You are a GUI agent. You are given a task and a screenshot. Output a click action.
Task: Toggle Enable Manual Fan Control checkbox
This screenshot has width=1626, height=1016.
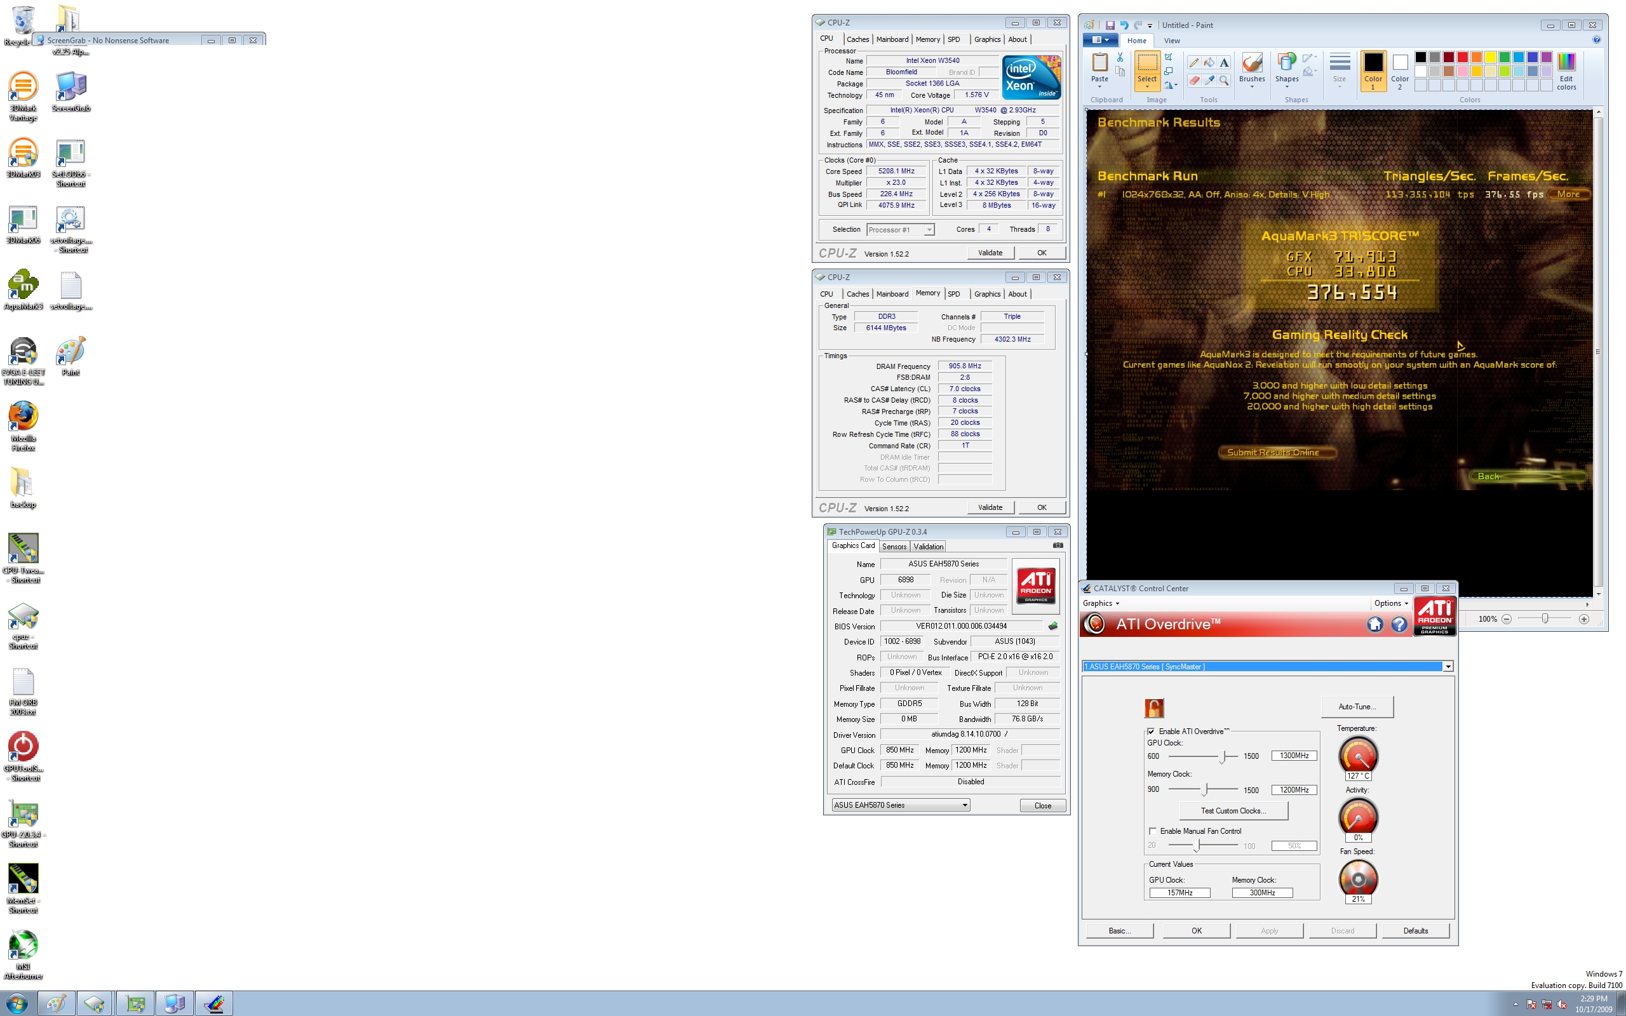pyautogui.click(x=1152, y=831)
